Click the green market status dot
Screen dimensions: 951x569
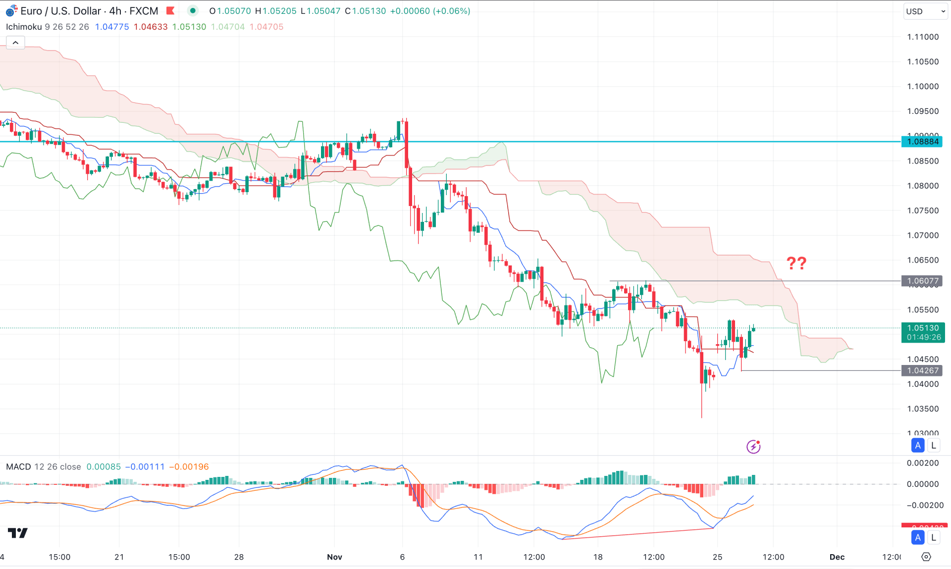click(193, 10)
